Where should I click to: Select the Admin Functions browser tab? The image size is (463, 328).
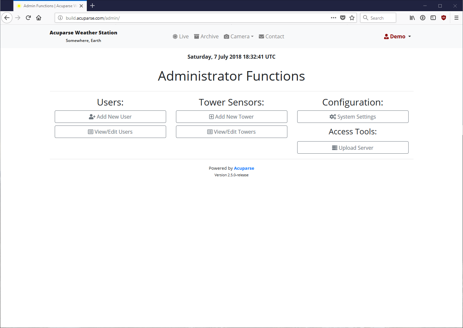(x=50, y=6)
